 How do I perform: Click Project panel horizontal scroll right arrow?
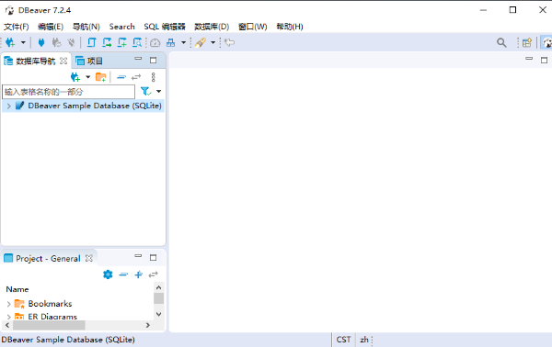click(148, 325)
